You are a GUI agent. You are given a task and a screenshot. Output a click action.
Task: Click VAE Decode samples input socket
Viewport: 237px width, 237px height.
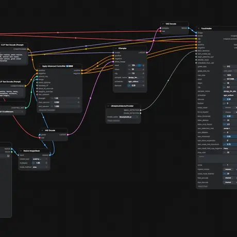160,28
